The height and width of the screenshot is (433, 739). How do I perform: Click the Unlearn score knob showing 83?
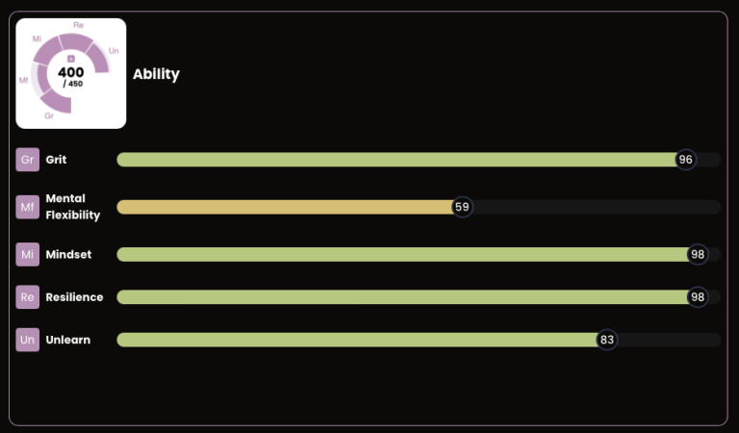coord(606,340)
